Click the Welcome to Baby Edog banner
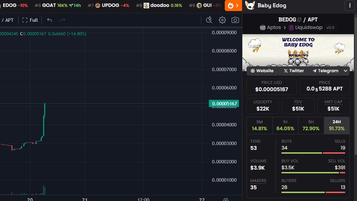The image size is (357, 201). 298,50
